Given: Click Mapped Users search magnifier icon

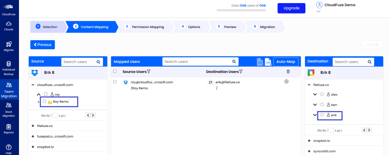Looking at the screenshot, I should click(234, 62).
